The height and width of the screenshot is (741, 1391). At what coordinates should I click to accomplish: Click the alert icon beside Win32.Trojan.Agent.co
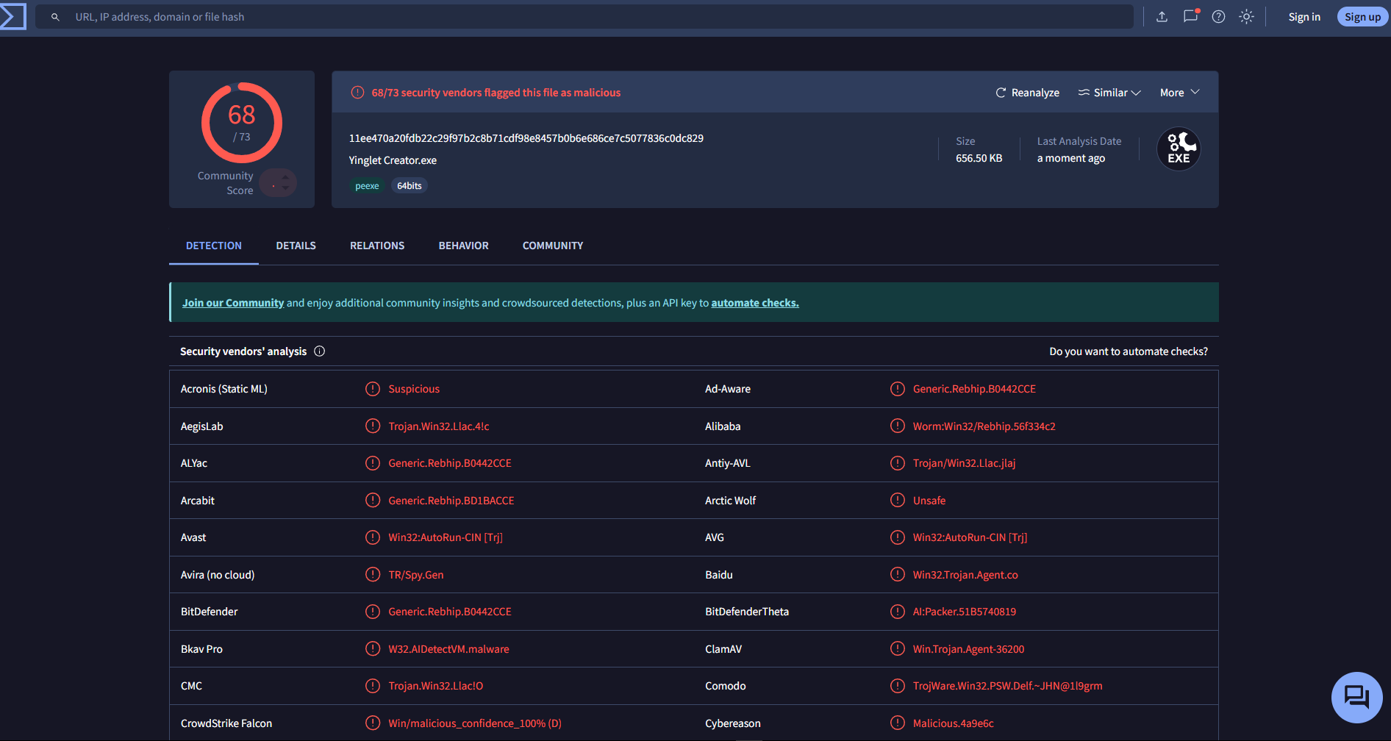(897, 575)
